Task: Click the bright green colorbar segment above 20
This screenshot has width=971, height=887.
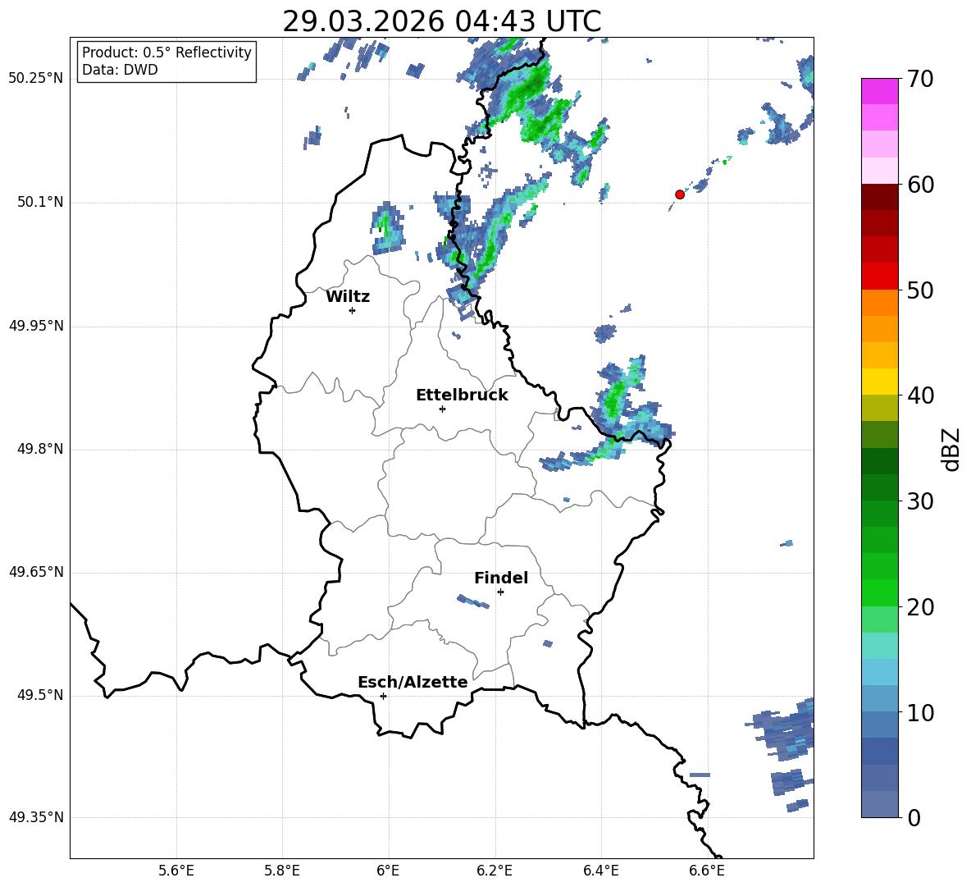Action: 879,592
